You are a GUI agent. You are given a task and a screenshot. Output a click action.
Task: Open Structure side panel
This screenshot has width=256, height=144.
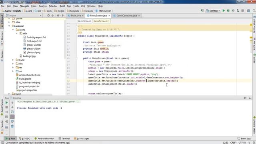point(2,39)
